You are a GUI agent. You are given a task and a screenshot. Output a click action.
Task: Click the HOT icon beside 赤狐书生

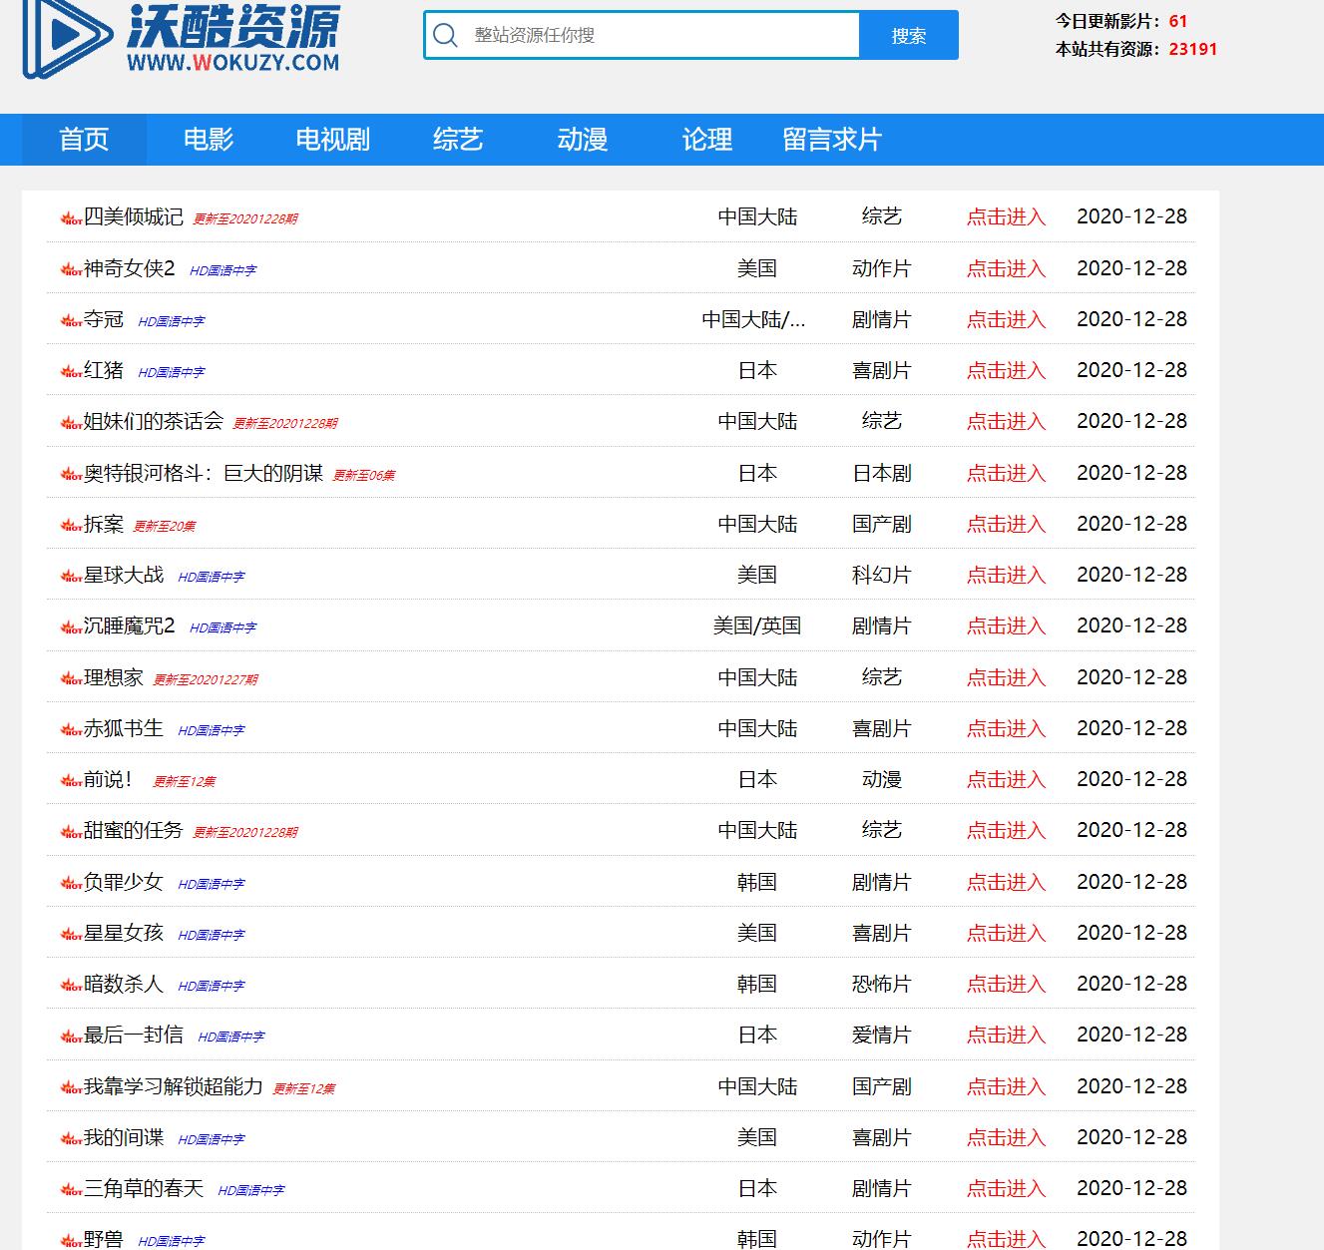pyautogui.click(x=71, y=729)
